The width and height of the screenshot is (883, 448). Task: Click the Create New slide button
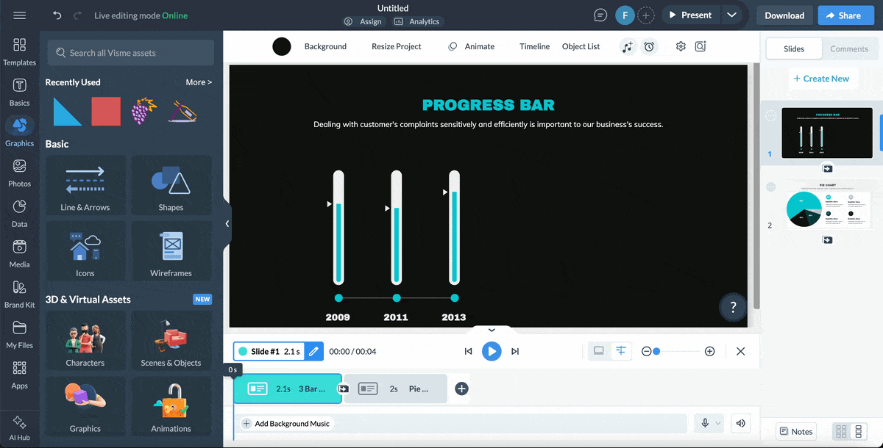point(823,78)
